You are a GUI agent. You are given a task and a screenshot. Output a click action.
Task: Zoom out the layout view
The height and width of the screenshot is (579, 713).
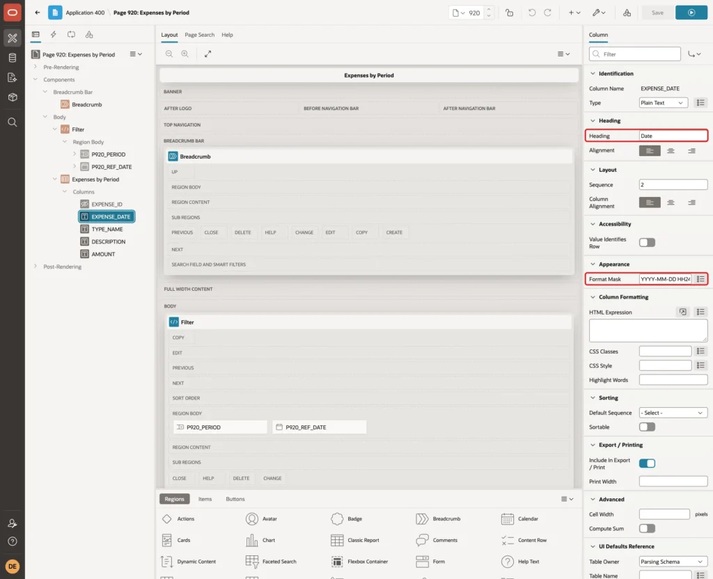(x=169, y=54)
